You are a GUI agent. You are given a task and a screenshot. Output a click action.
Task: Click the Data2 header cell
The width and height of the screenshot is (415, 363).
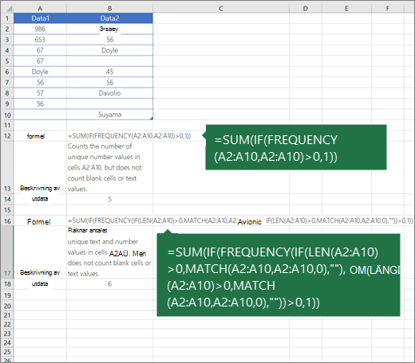109,18
